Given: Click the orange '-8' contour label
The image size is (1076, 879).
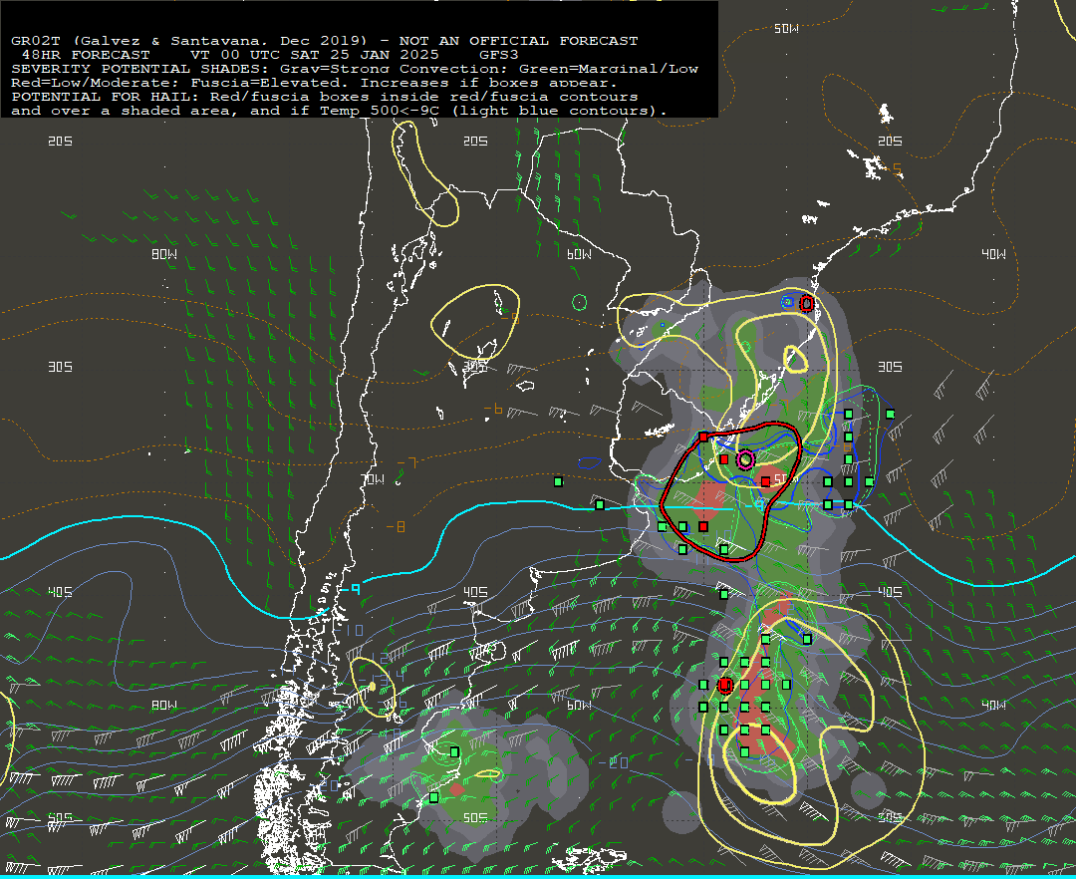Looking at the screenshot, I should (x=396, y=526).
